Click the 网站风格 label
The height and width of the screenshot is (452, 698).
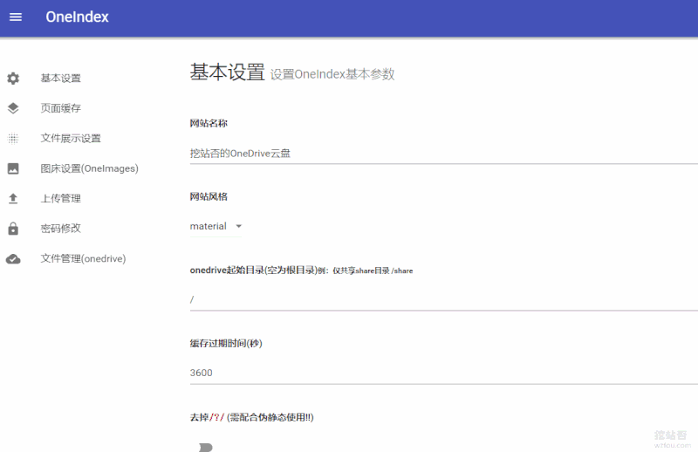click(209, 197)
